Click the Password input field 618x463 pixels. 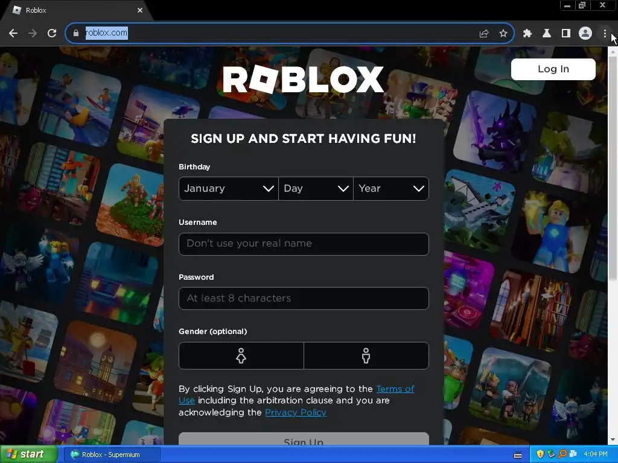(x=304, y=298)
